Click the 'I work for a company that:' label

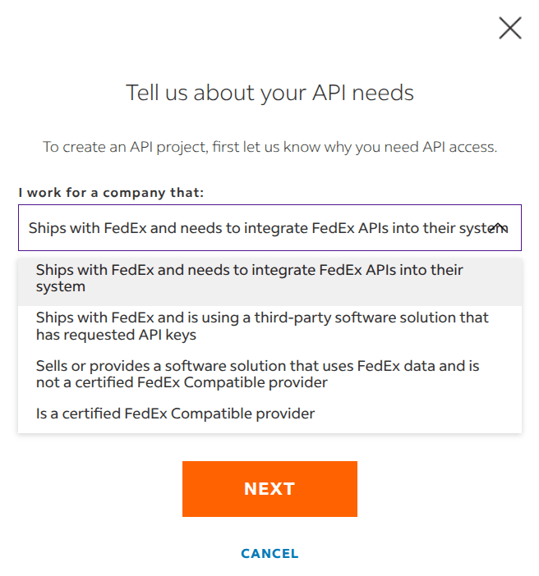(111, 193)
